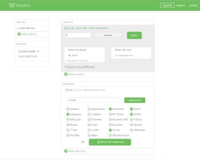Click the delete blocklist link

pos(91,90)
